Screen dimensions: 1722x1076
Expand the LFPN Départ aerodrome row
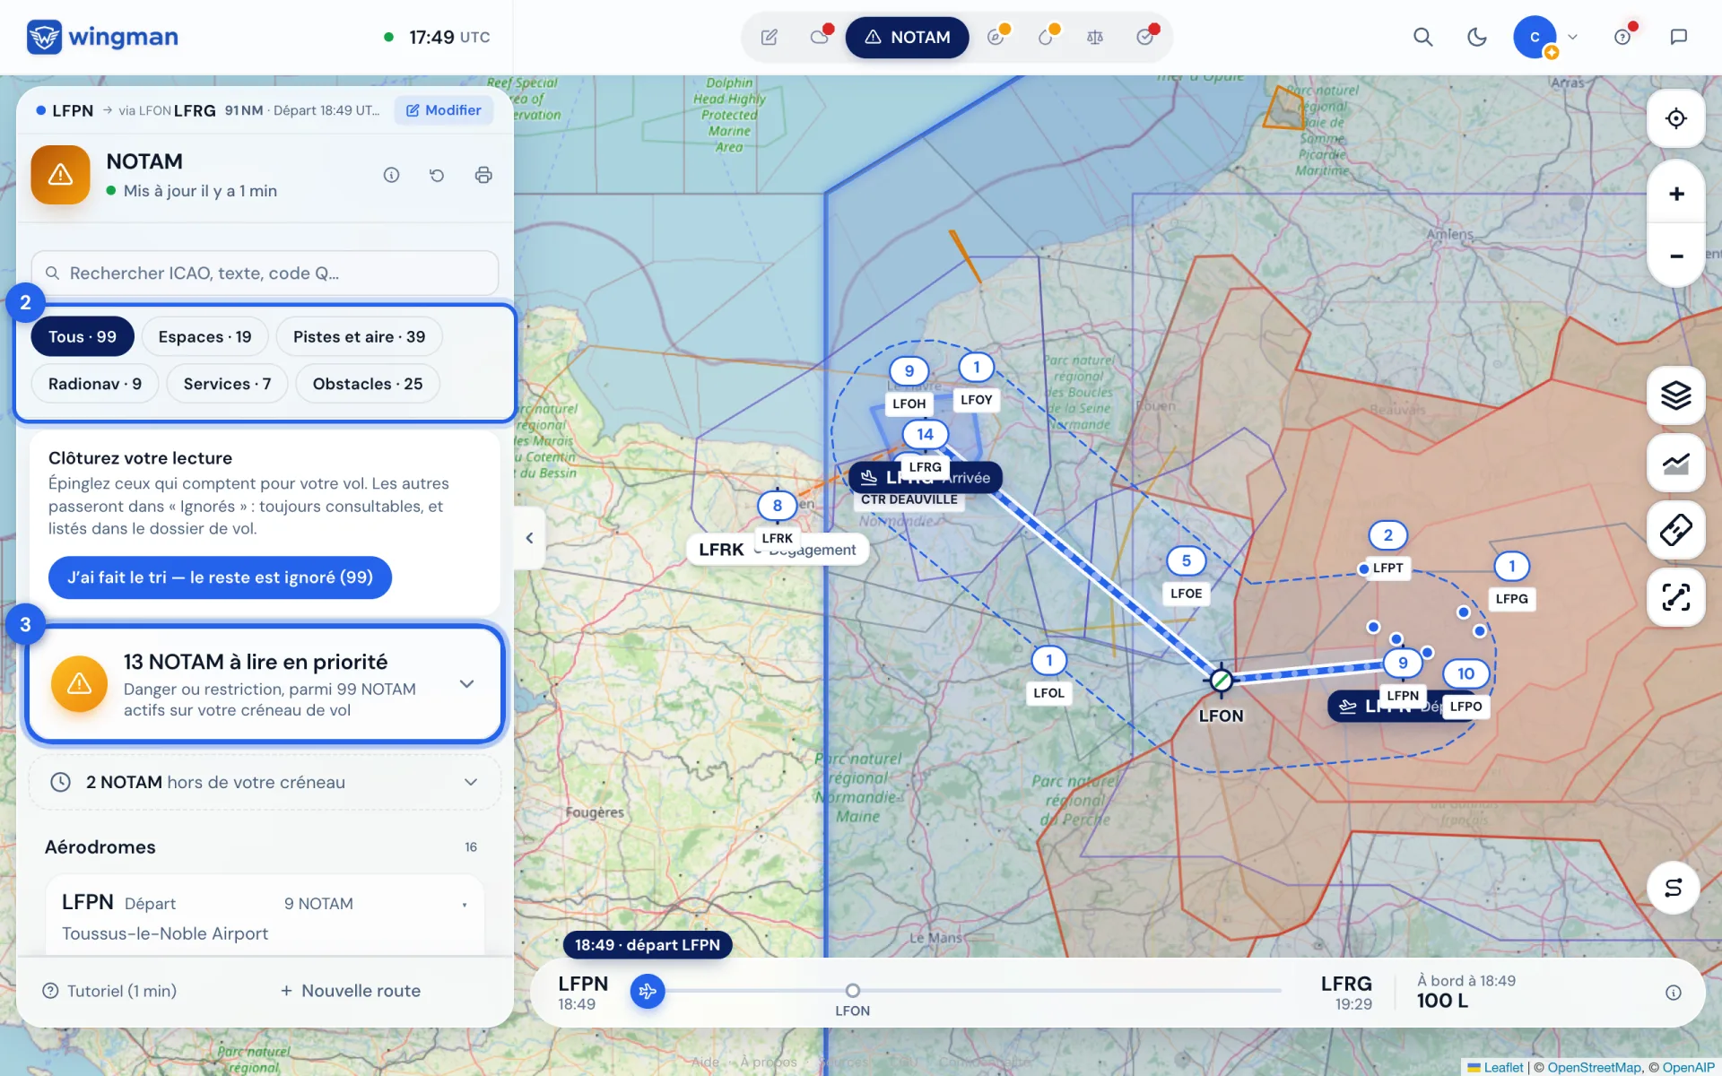click(x=265, y=916)
